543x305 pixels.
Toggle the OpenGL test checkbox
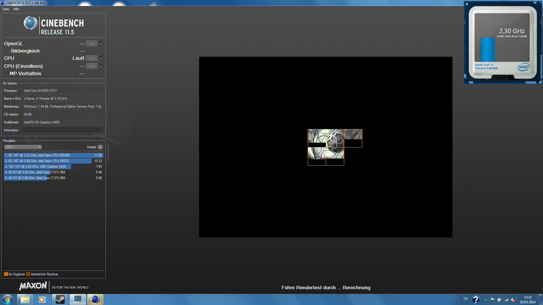[101, 43]
